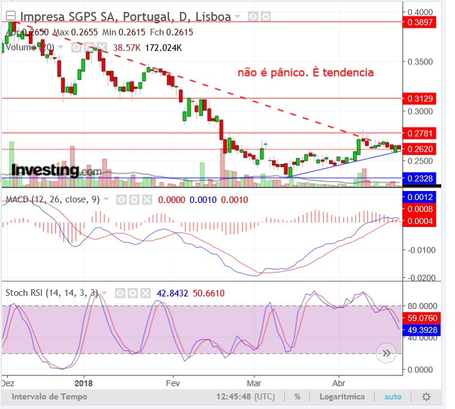Select the 'não é pânico' text annotation
This screenshot has width=455, height=409.
click(306, 72)
